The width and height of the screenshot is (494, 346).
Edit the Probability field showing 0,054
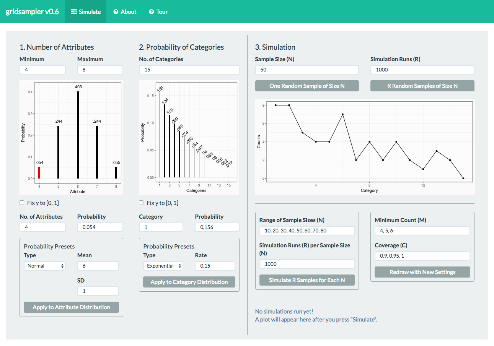(100, 227)
